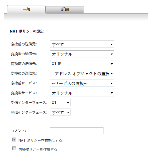The image size is (148, 158).
Task: Click the arrow of 変換後サービス combo box
Action: tap(112, 93)
